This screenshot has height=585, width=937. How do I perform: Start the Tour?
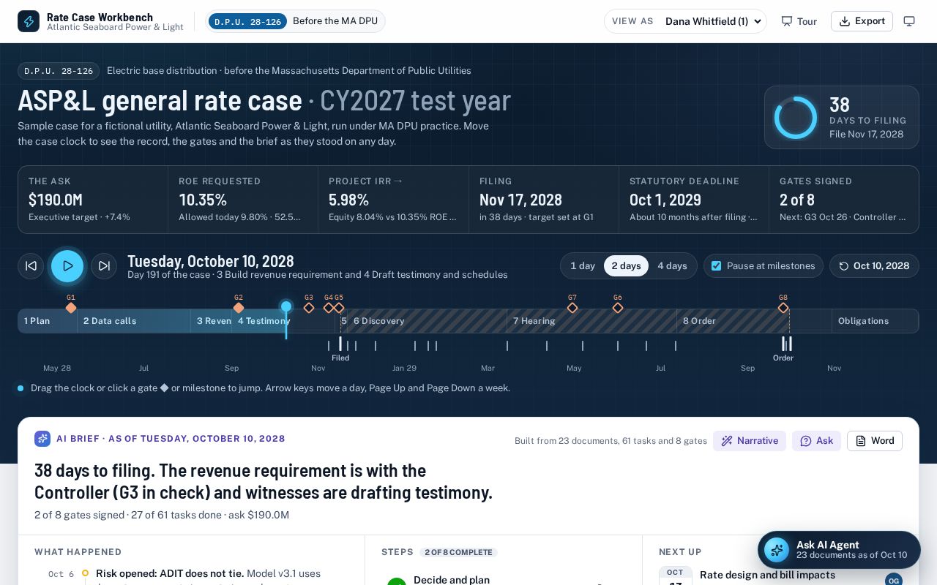pyautogui.click(x=799, y=21)
